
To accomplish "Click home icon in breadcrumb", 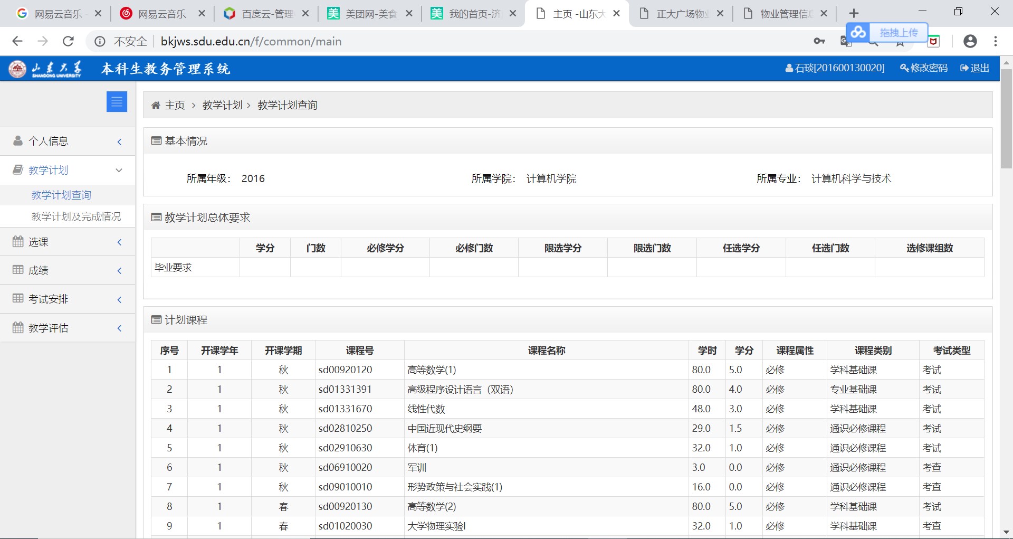I will tap(156, 105).
